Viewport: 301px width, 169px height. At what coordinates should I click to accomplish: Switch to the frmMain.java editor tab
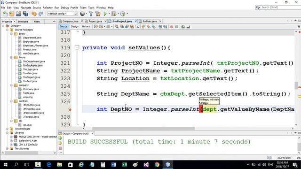[x=150, y=21]
